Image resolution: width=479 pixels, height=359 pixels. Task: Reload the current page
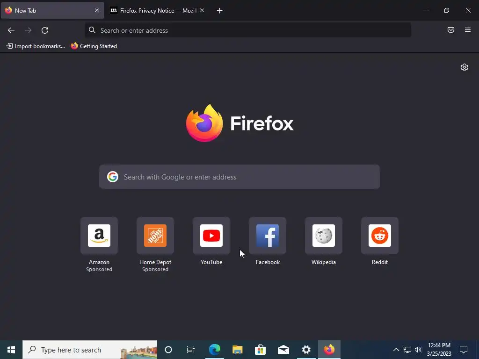coord(45,30)
